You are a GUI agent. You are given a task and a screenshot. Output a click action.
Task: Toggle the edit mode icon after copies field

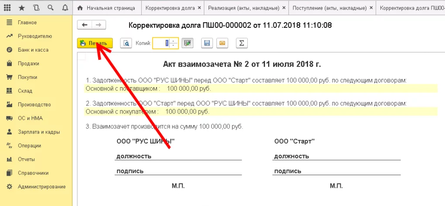pyautogui.click(x=187, y=43)
